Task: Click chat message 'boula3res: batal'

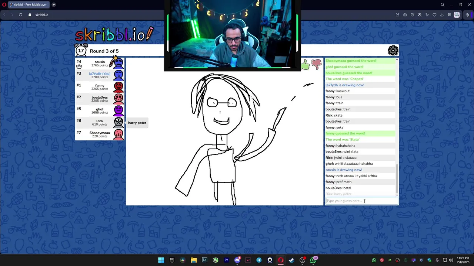Action: (338, 188)
